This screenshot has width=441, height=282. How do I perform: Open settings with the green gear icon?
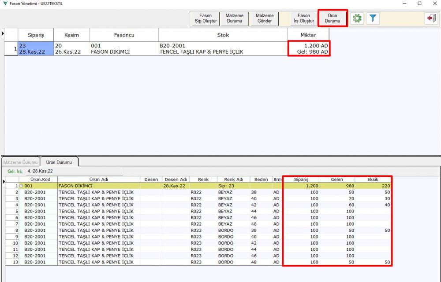(x=357, y=18)
